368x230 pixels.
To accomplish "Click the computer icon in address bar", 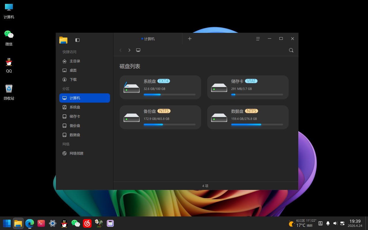I will 138,50.
